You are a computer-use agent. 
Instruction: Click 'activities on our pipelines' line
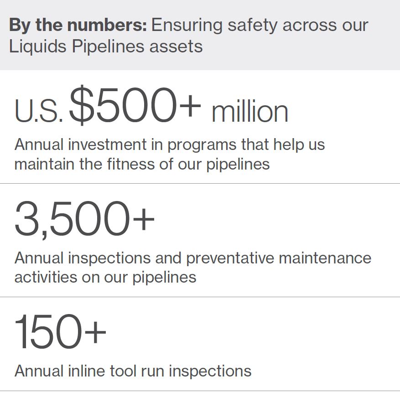105,278
